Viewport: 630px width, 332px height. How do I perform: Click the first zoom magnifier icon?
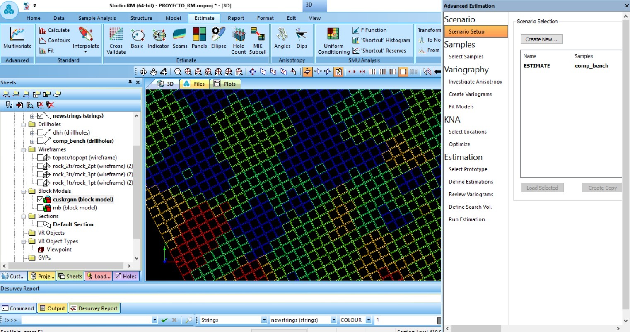click(x=178, y=72)
